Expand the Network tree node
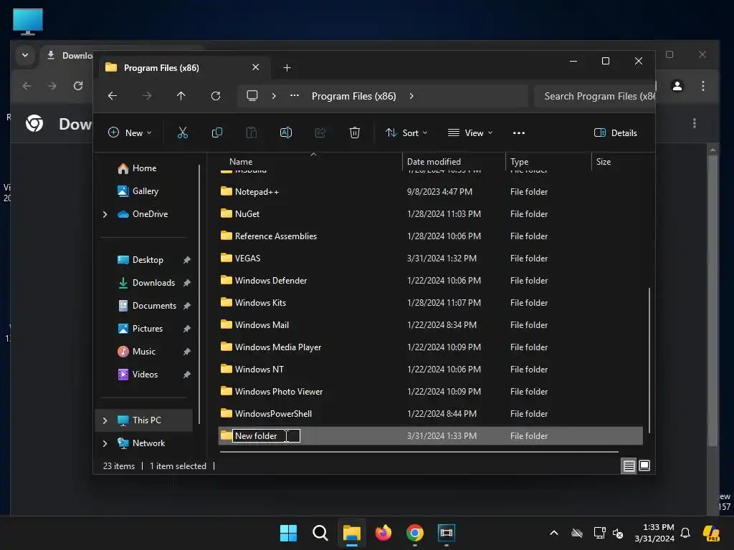Viewport: 734px width, 550px height. [105, 443]
